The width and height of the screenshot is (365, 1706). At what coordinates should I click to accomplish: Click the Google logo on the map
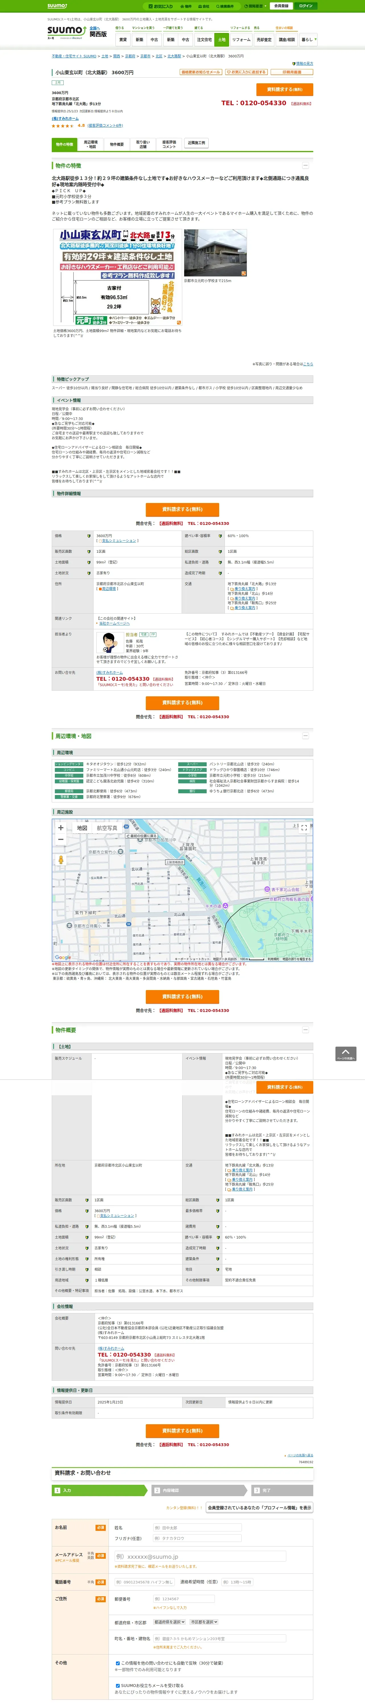tap(63, 957)
